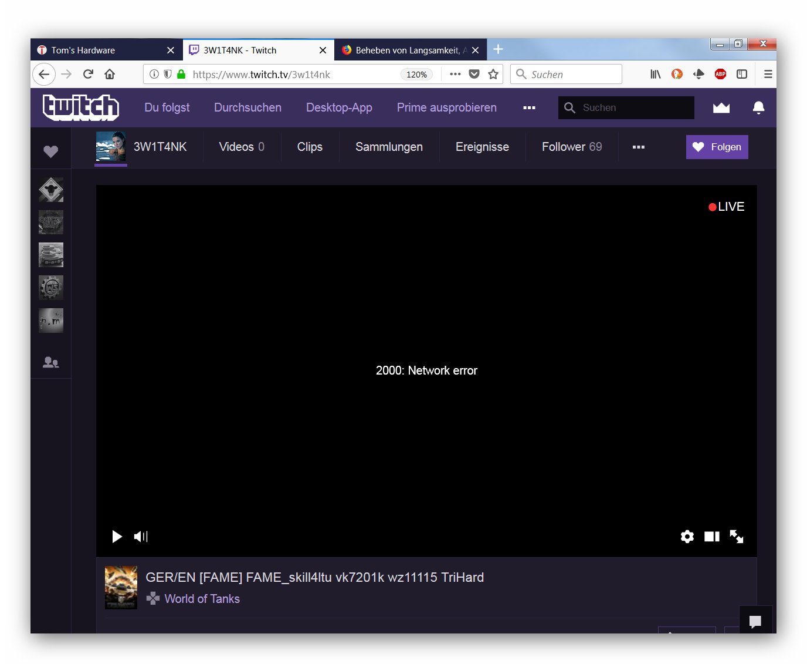Click Prime ausprobieren

pyautogui.click(x=447, y=107)
